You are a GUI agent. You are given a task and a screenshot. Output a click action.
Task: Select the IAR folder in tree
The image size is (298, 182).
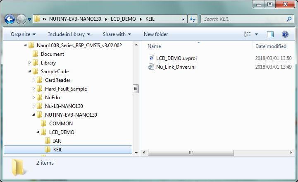(57, 141)
